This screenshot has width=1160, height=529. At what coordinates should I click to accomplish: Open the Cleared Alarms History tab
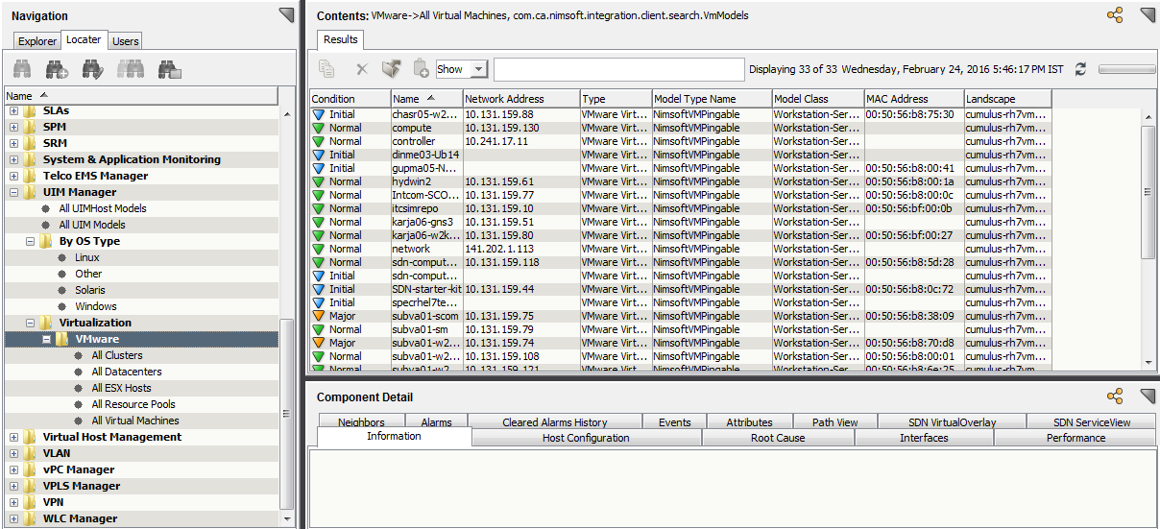(555, 421)
